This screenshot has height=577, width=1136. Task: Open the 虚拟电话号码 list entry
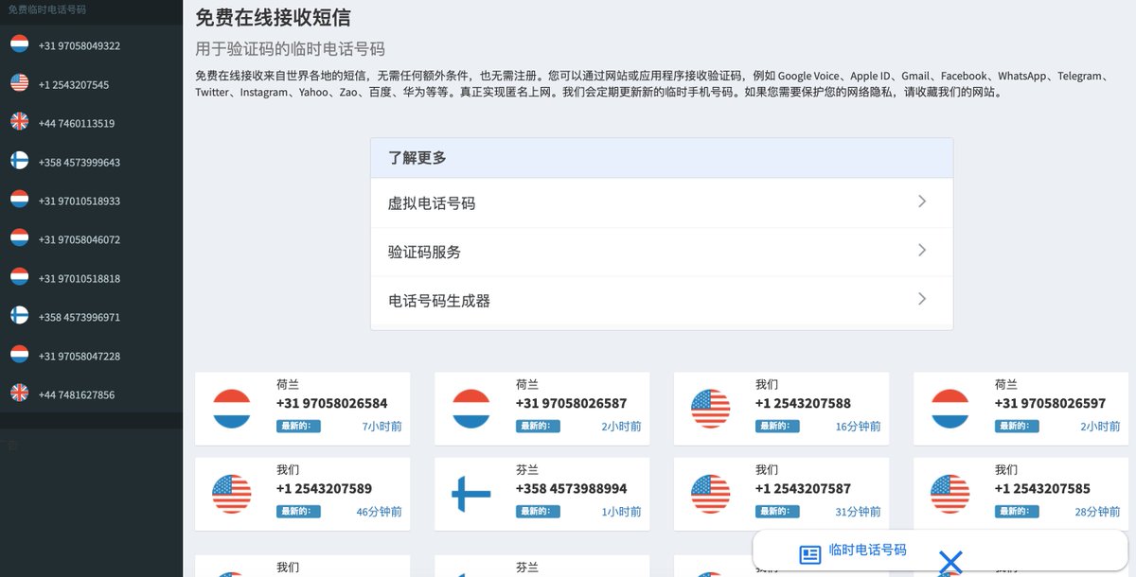point(662,202)
